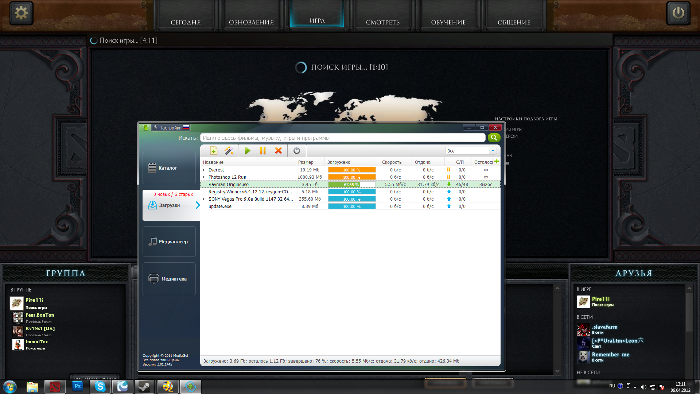The height and width of the screenshot is (394, 700).
Task: Click Rayman Origins 67.65% progress bar
Action: click(352, 185)
